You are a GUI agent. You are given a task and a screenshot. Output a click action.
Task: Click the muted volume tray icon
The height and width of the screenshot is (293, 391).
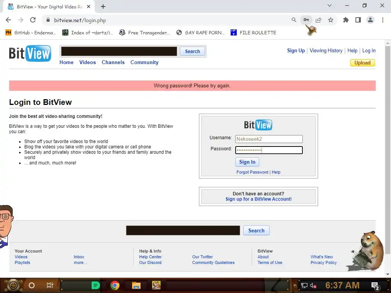tap(313, 285)
